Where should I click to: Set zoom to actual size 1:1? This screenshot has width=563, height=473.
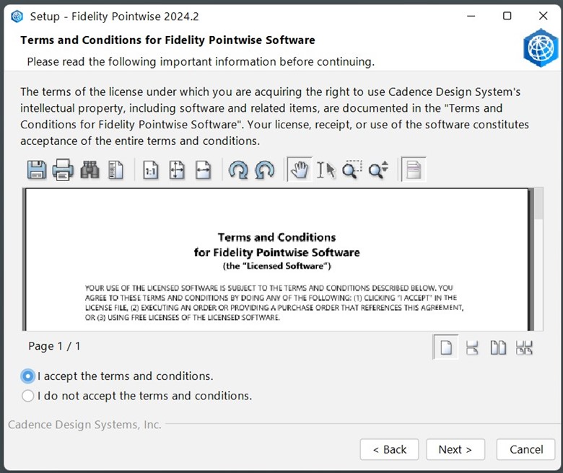pyautogui.click(x=150, y=169)
